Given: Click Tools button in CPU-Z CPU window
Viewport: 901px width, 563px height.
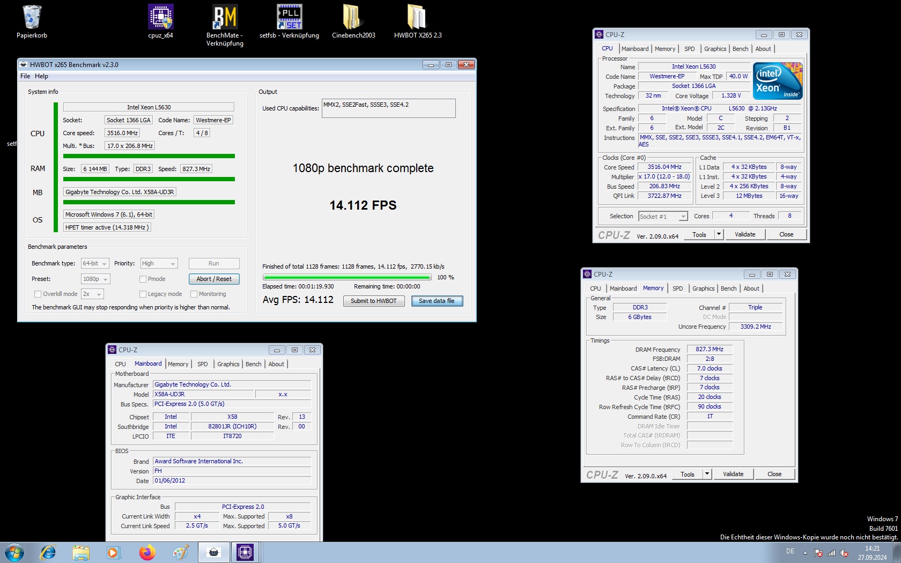Looking at the screenshot, I should 699,234.
